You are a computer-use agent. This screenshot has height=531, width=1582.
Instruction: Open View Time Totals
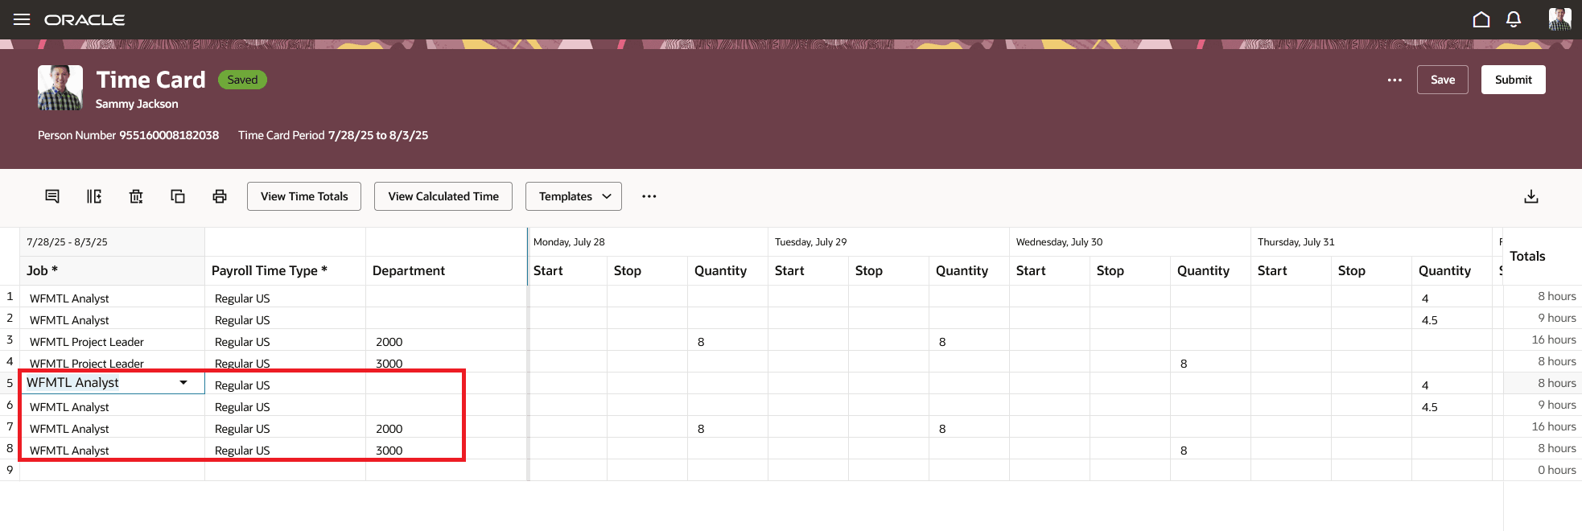point(304,196)
